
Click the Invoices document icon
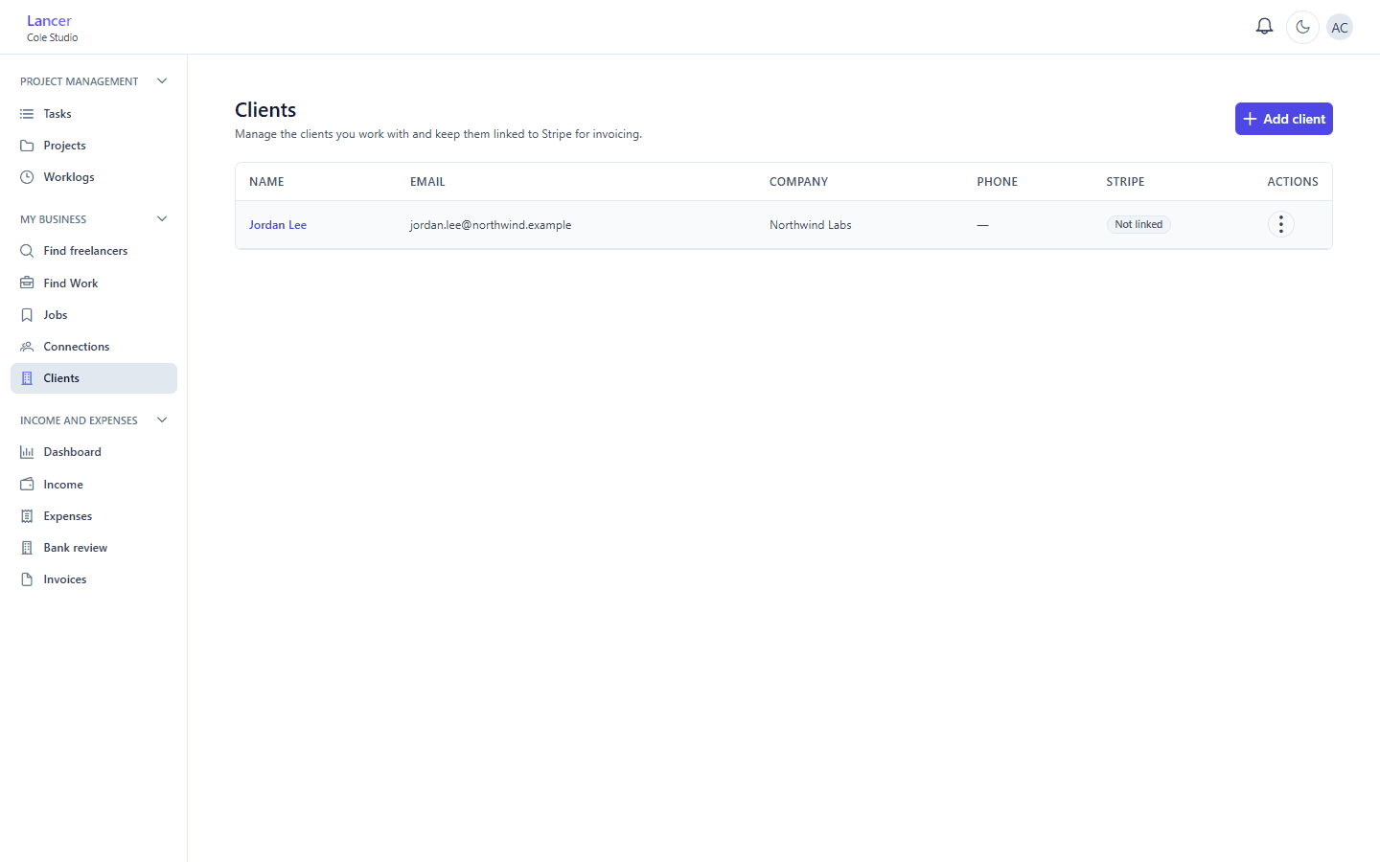coord(27,579)
